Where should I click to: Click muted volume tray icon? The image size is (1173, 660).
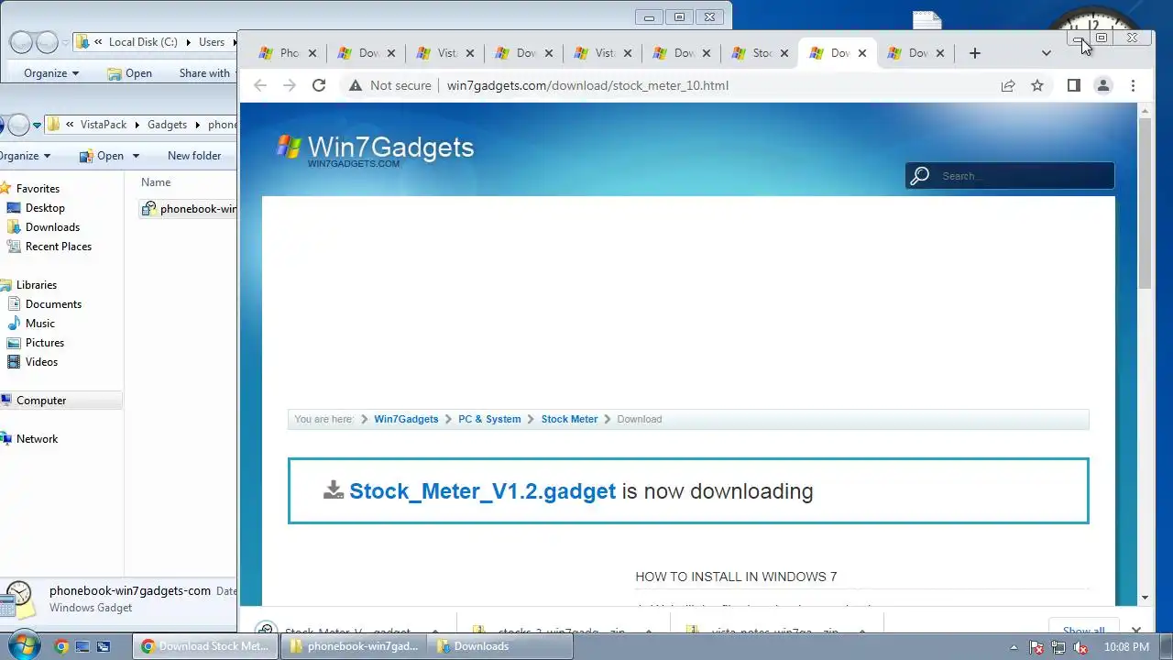1080,646
